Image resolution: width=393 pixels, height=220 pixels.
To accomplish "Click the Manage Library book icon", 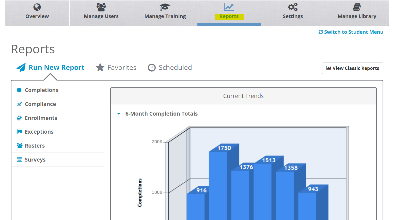I will point(357,7).
